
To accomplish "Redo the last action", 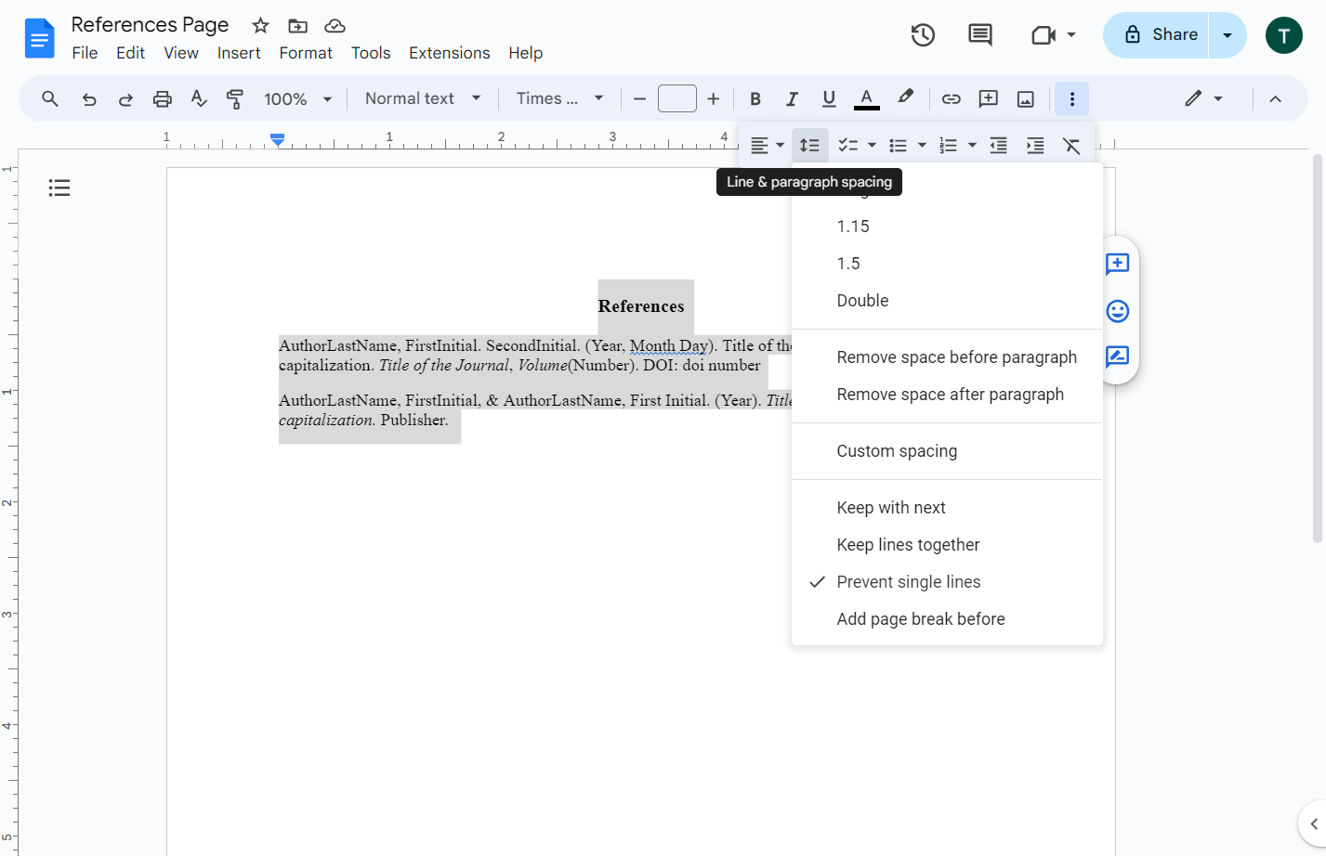I will click(125, 98).
